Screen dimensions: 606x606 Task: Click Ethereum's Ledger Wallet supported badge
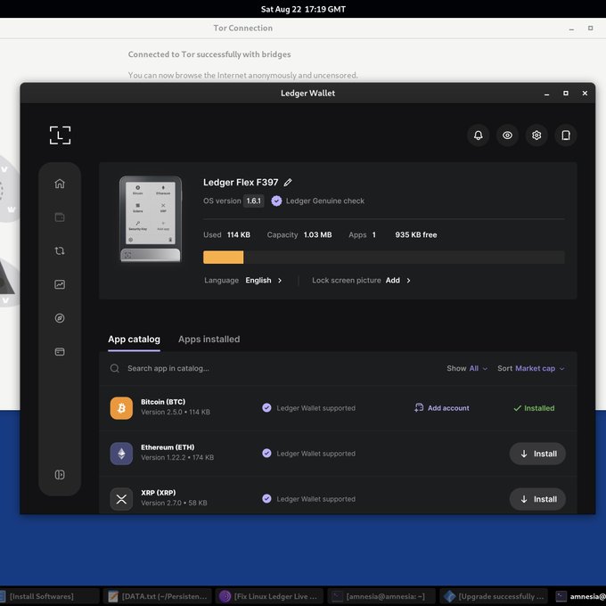308,454
